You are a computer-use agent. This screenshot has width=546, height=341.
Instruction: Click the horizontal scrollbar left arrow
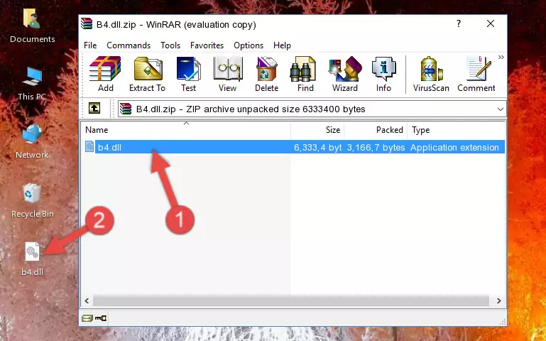point(87,301)
